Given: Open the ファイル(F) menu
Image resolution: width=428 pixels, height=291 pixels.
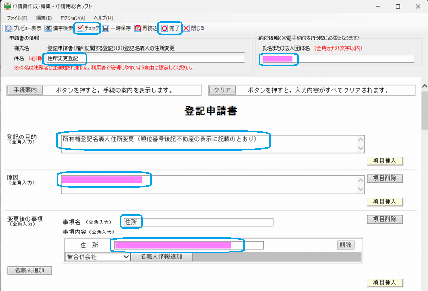Looking at the screenshot, I should pos(17,18).
